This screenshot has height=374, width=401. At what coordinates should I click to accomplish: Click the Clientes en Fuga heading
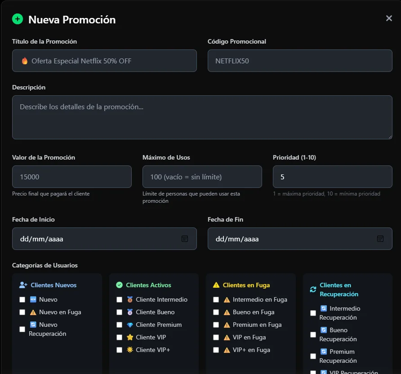[x=246, y=285]
